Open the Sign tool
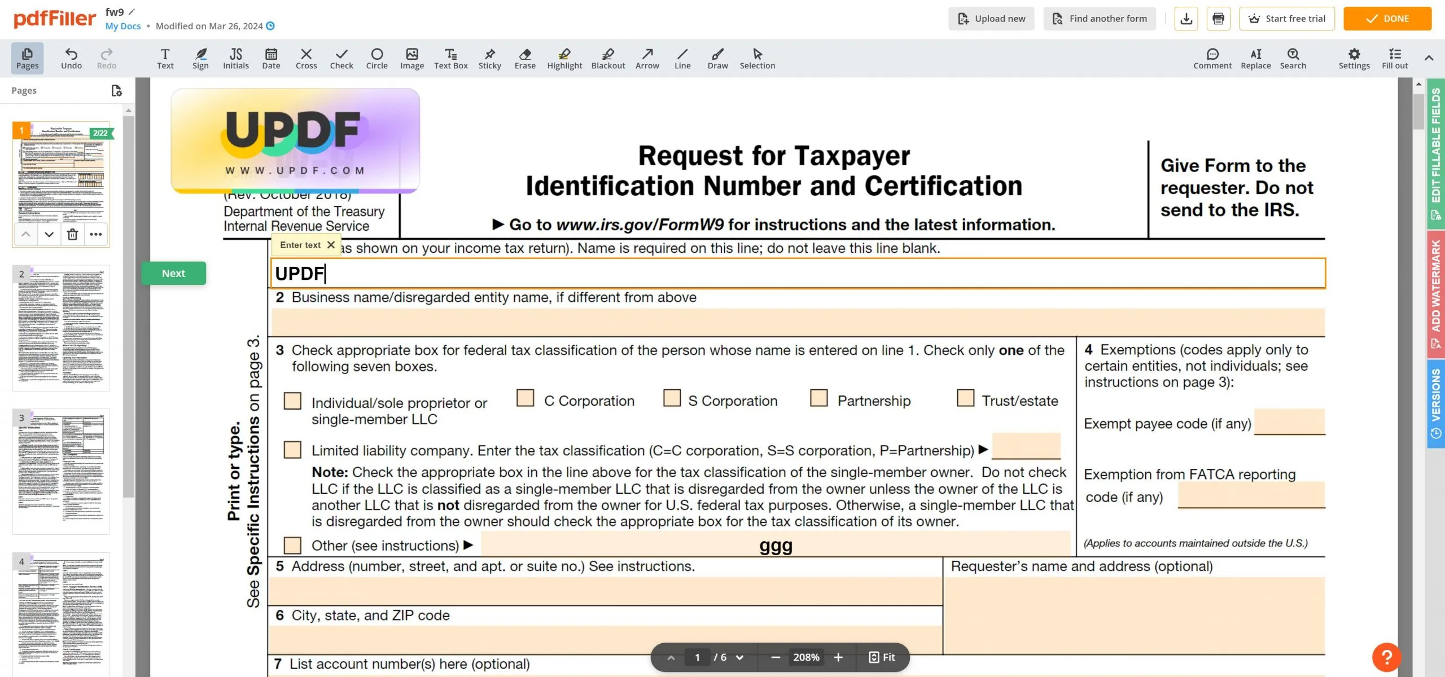Screen dimensions: 1445x677 point(200,58)
